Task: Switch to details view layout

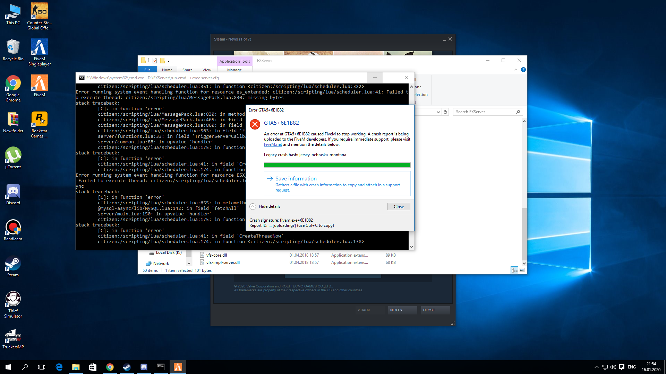Action: coord(514,270)
